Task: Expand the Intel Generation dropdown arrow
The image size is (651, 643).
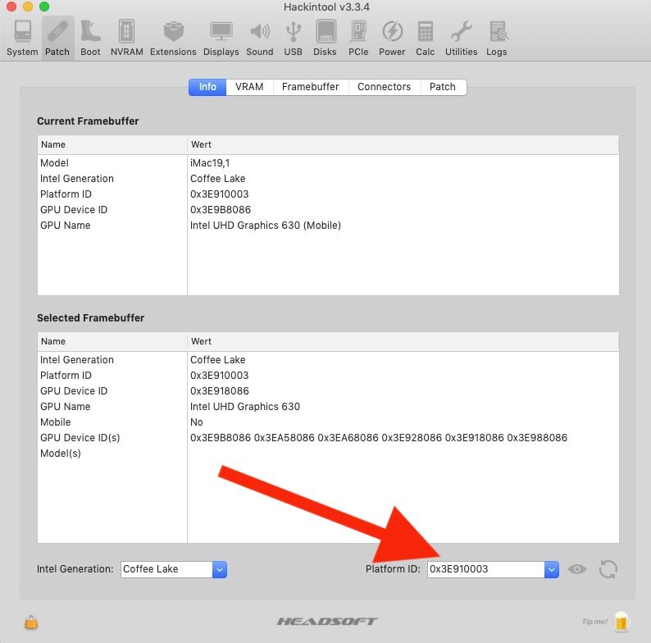Action: [220, 569]
